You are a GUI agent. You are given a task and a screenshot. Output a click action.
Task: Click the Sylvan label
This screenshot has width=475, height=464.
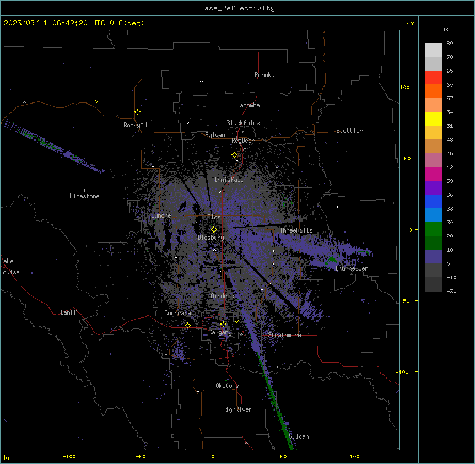[215, 135]
